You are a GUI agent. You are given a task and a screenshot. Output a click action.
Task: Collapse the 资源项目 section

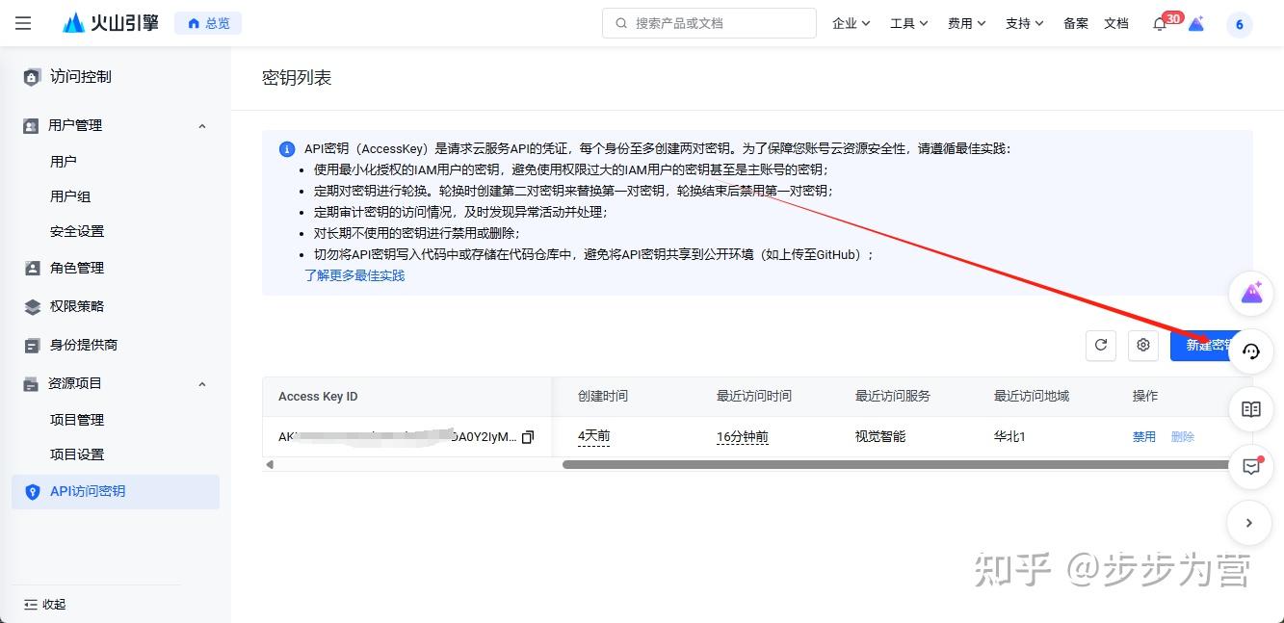click(202, 384)
